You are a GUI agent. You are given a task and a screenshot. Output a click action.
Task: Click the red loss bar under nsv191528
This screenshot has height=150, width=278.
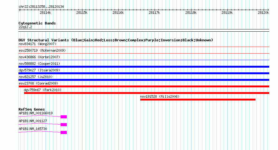198,100
